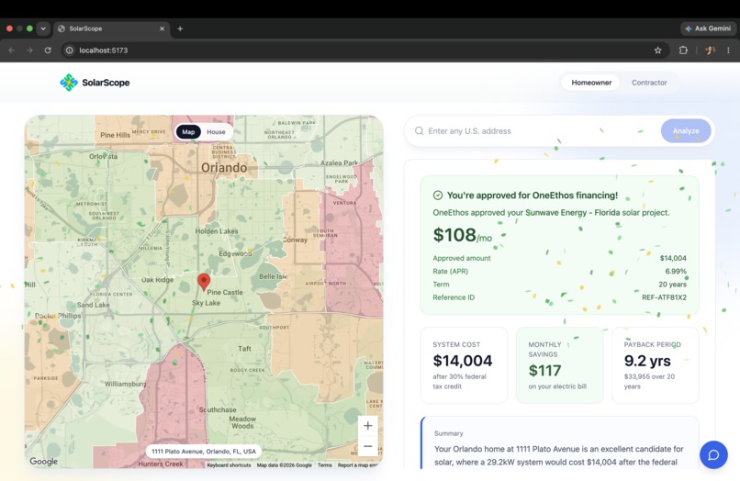Click the Rate (APR) 6.99% value
This screenshot has height=481, width=740.
pyautogui.click(x=676, y=272)
